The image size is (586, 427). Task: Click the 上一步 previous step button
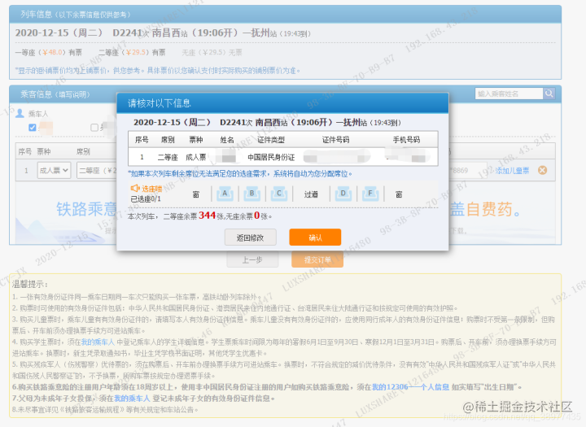252,259
